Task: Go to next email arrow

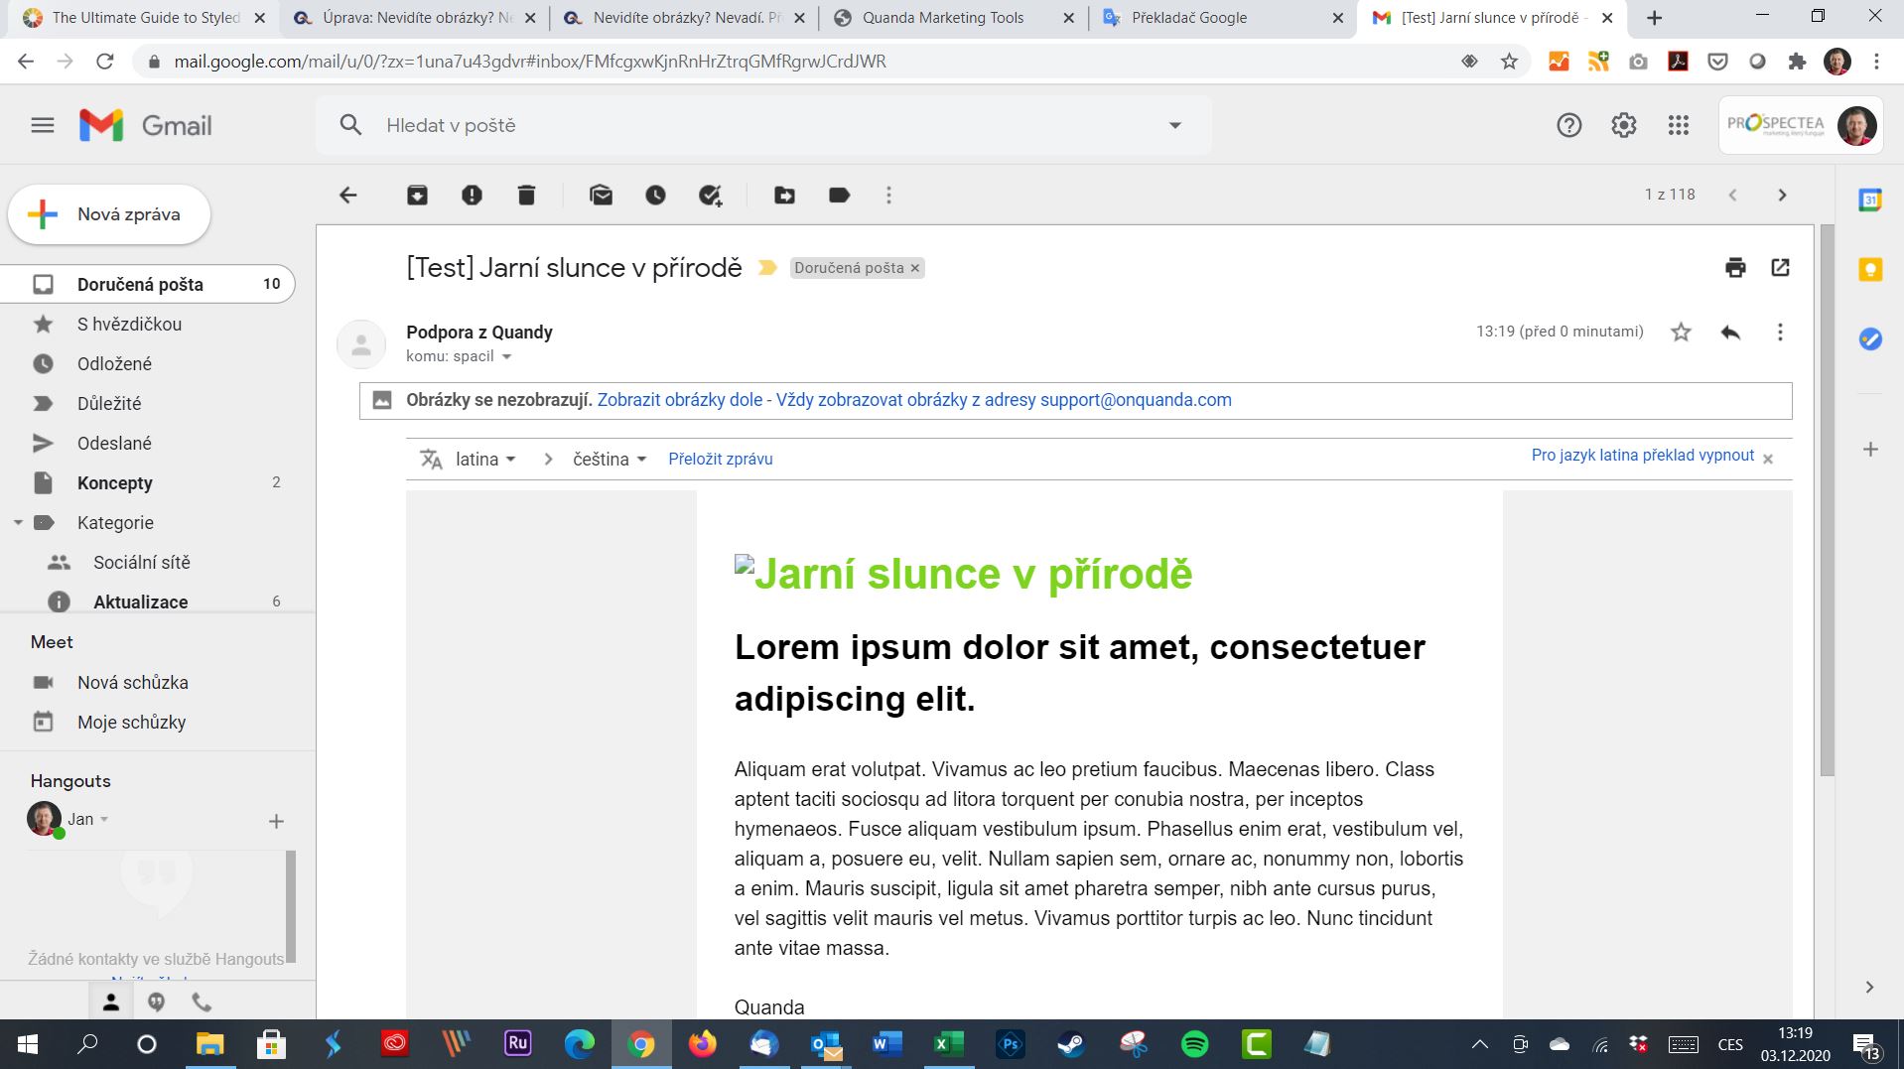Action: (x=1782, y=196)
